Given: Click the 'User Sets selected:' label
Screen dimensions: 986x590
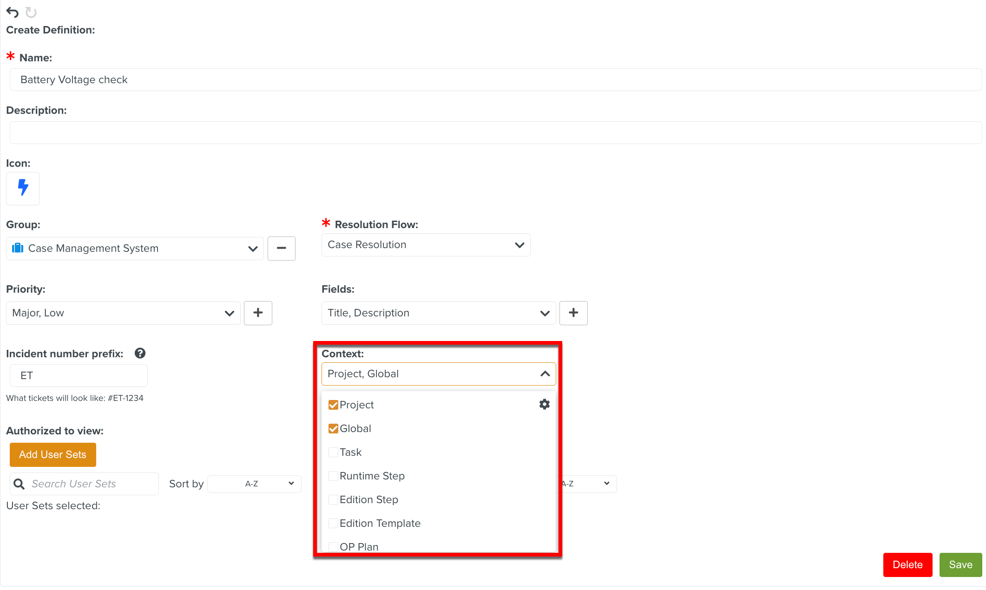Looking at the screenshot, I should [x=53, y=505].
